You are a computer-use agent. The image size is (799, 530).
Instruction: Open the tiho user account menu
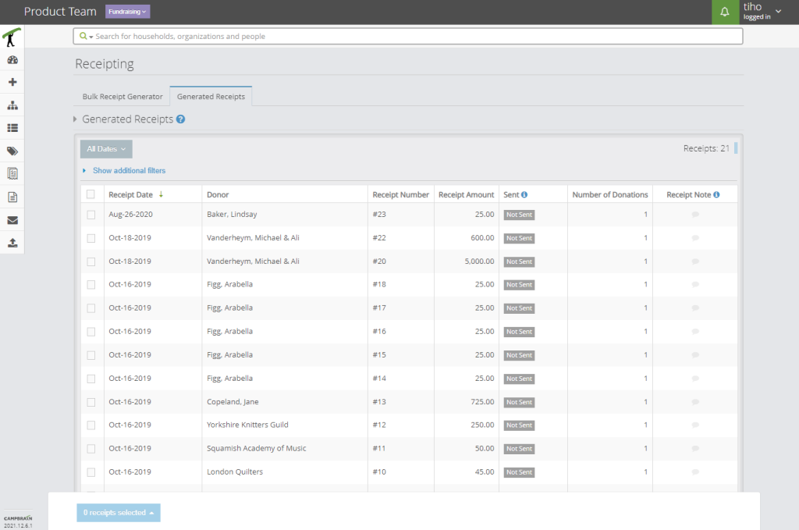point(762,11)
